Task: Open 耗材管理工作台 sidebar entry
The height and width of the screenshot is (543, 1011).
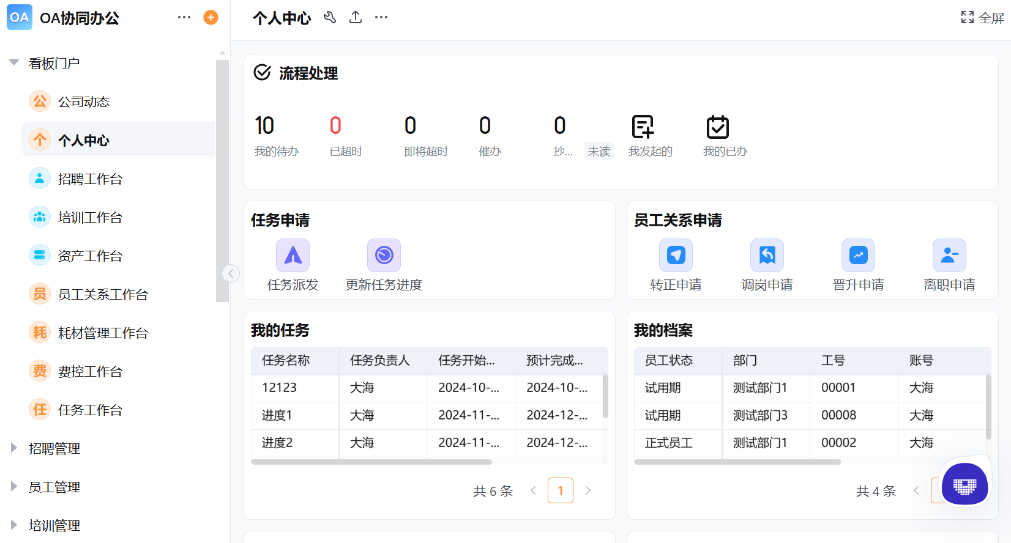Action: 118,333
